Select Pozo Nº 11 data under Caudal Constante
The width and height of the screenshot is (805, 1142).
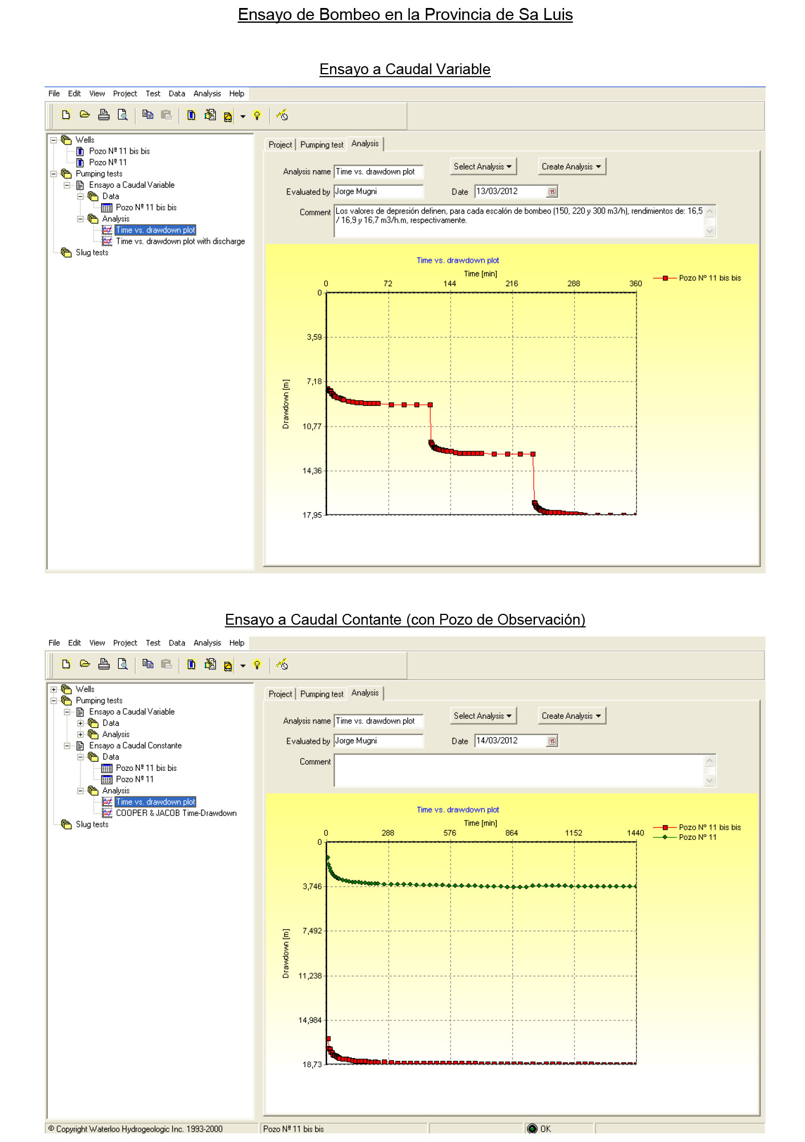point(135,779)
